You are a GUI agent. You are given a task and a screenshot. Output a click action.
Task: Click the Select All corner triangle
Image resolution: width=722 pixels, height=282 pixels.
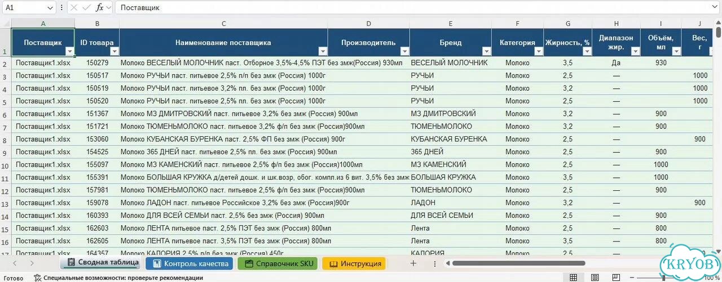tap(6, 24)
